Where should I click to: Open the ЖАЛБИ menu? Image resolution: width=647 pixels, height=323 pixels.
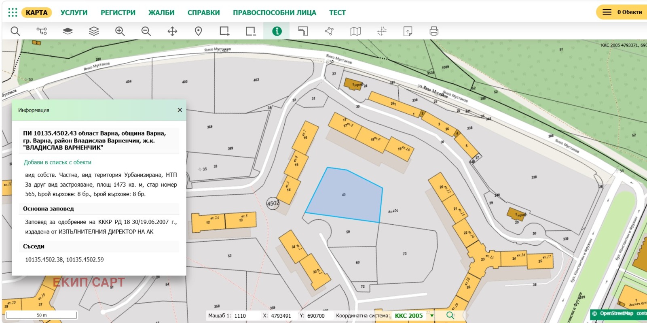click(x=161, y=13)
